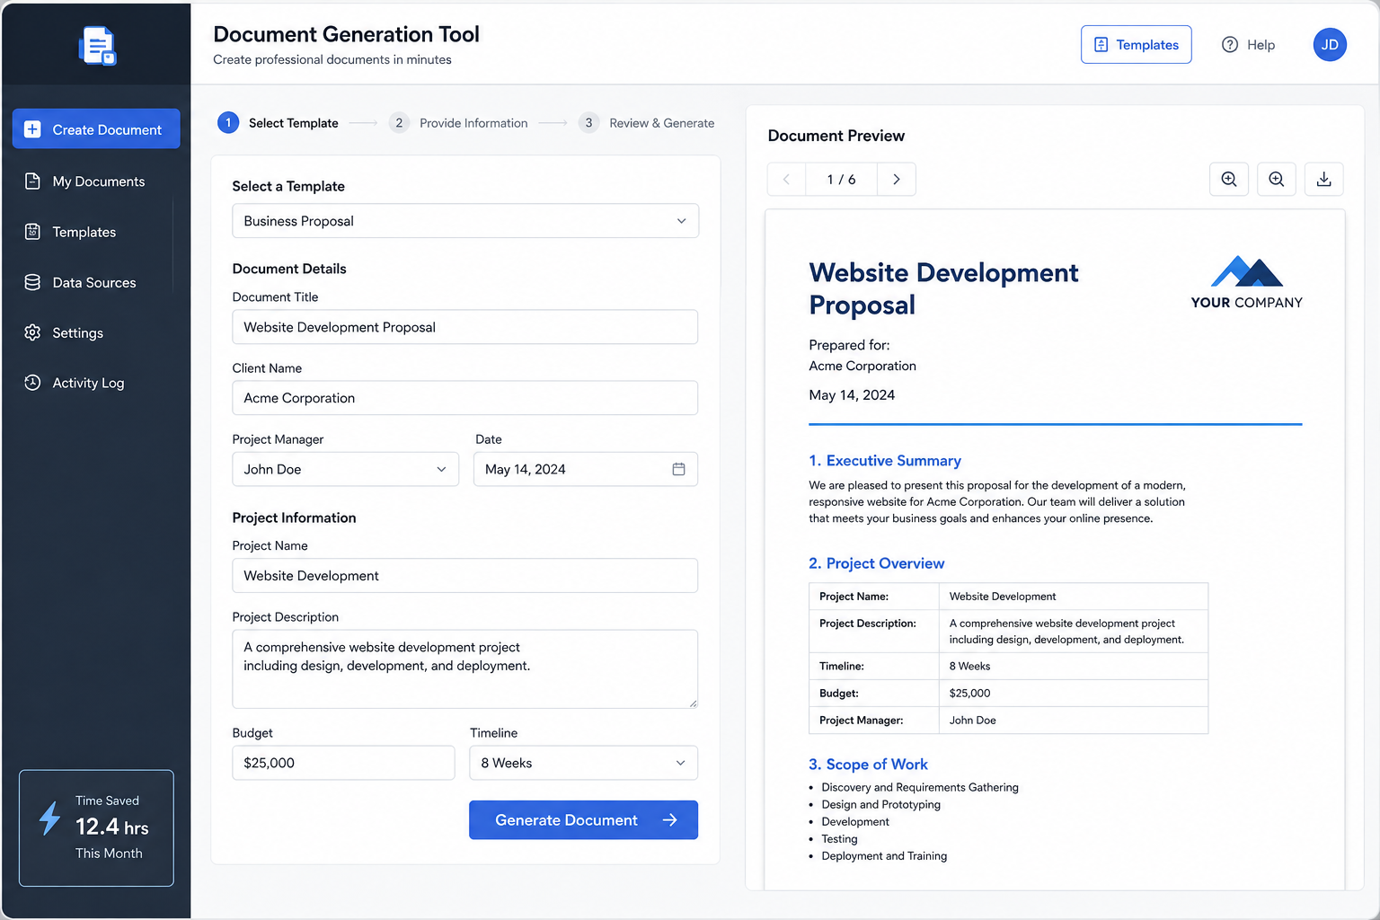The height and width of the screenshot is (920, 1380).
Task: Open Settings in the sidebar
Action: click(96, 332)
